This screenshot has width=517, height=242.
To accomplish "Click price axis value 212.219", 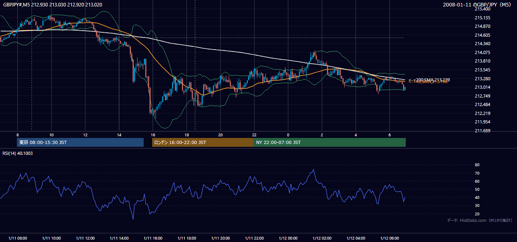I will 483,113.
